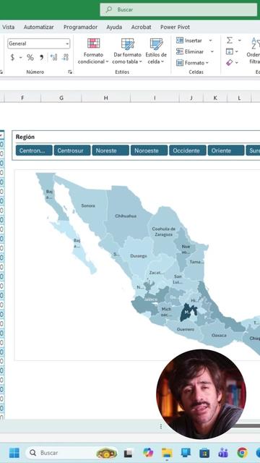This screenshot has width=260, height=463.
Task: Toggle the Oriente slicer item
Action: 226,150
